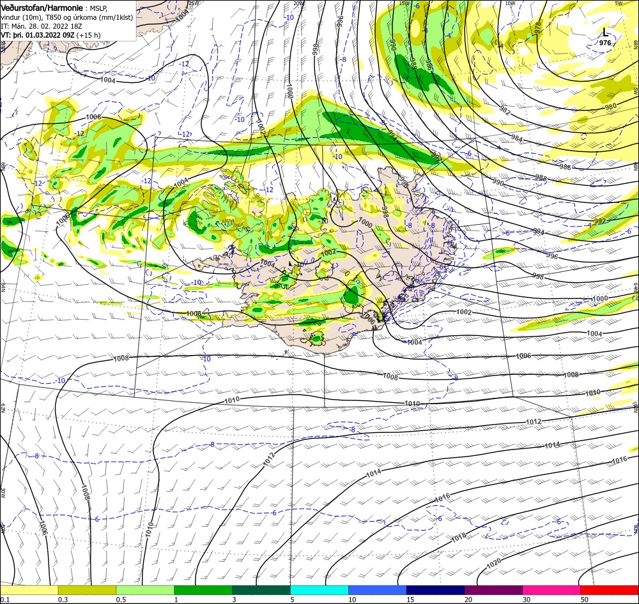Click the 984 isobar label
The image size is (639, 604).
click(516, 139)
